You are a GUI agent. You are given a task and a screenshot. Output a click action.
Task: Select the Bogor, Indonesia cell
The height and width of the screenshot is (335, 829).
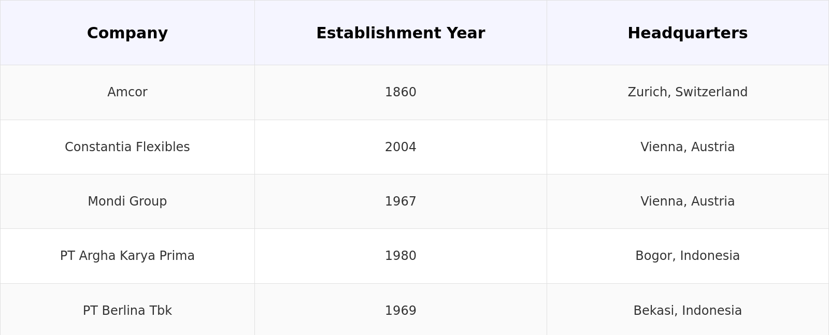(x=688, y=256)
